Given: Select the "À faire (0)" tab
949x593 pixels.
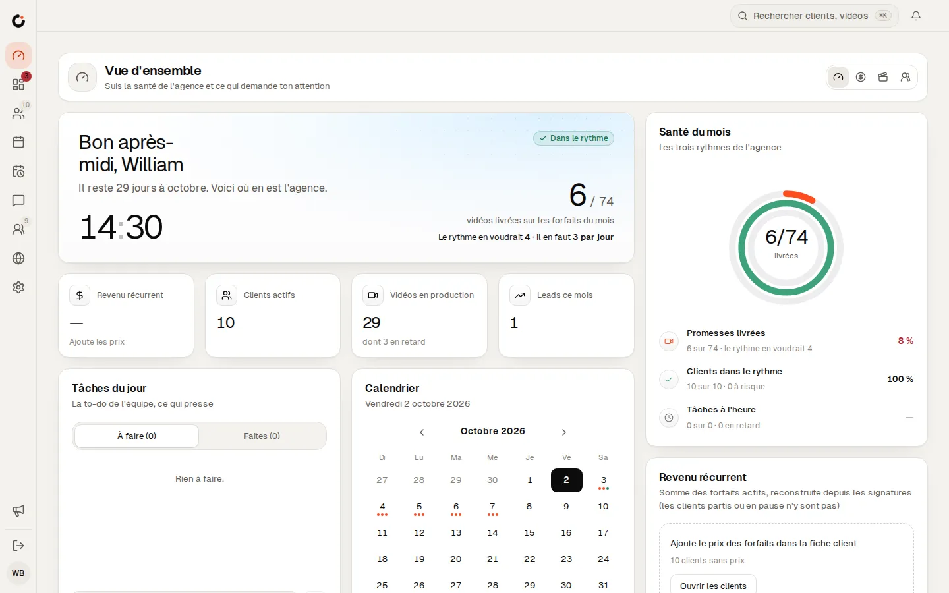Looking at the screenshot, I should pos(136,436).
